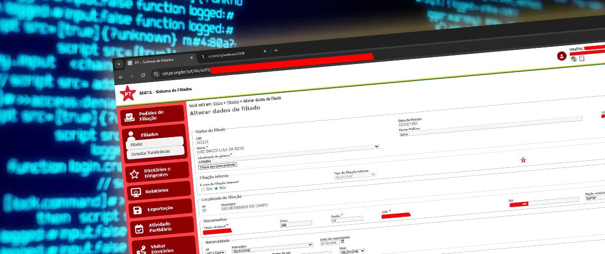The height and width of the screenshot is (254, 605).
Task: Open Relatórios in the sidebar menu
Action: pos(157,190)
